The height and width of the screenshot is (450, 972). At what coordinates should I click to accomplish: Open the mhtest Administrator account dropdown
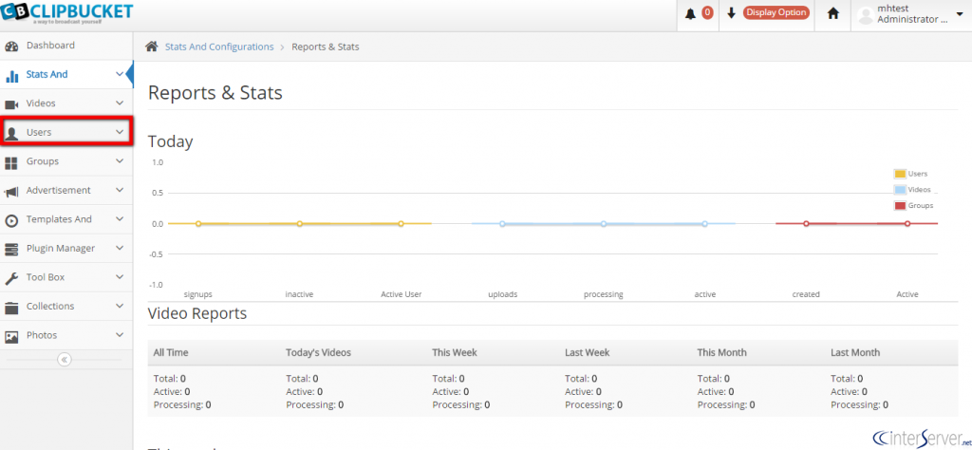click(911, 14)
